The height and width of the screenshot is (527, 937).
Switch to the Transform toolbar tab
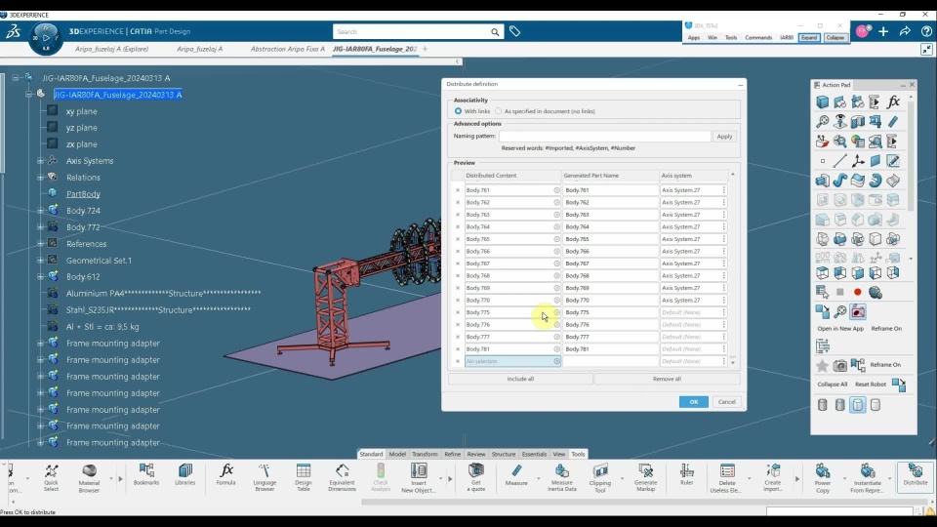tap(425, 454)
